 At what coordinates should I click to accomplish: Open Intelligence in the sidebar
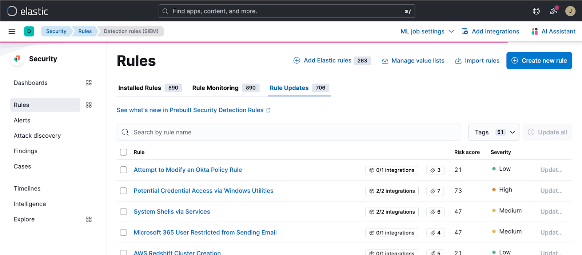coord(30,204)
